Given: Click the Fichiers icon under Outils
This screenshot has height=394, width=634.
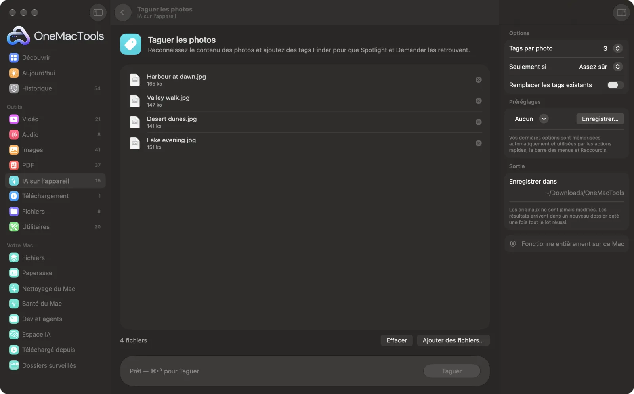Looking at the screenshot, I should pos(14,212).
